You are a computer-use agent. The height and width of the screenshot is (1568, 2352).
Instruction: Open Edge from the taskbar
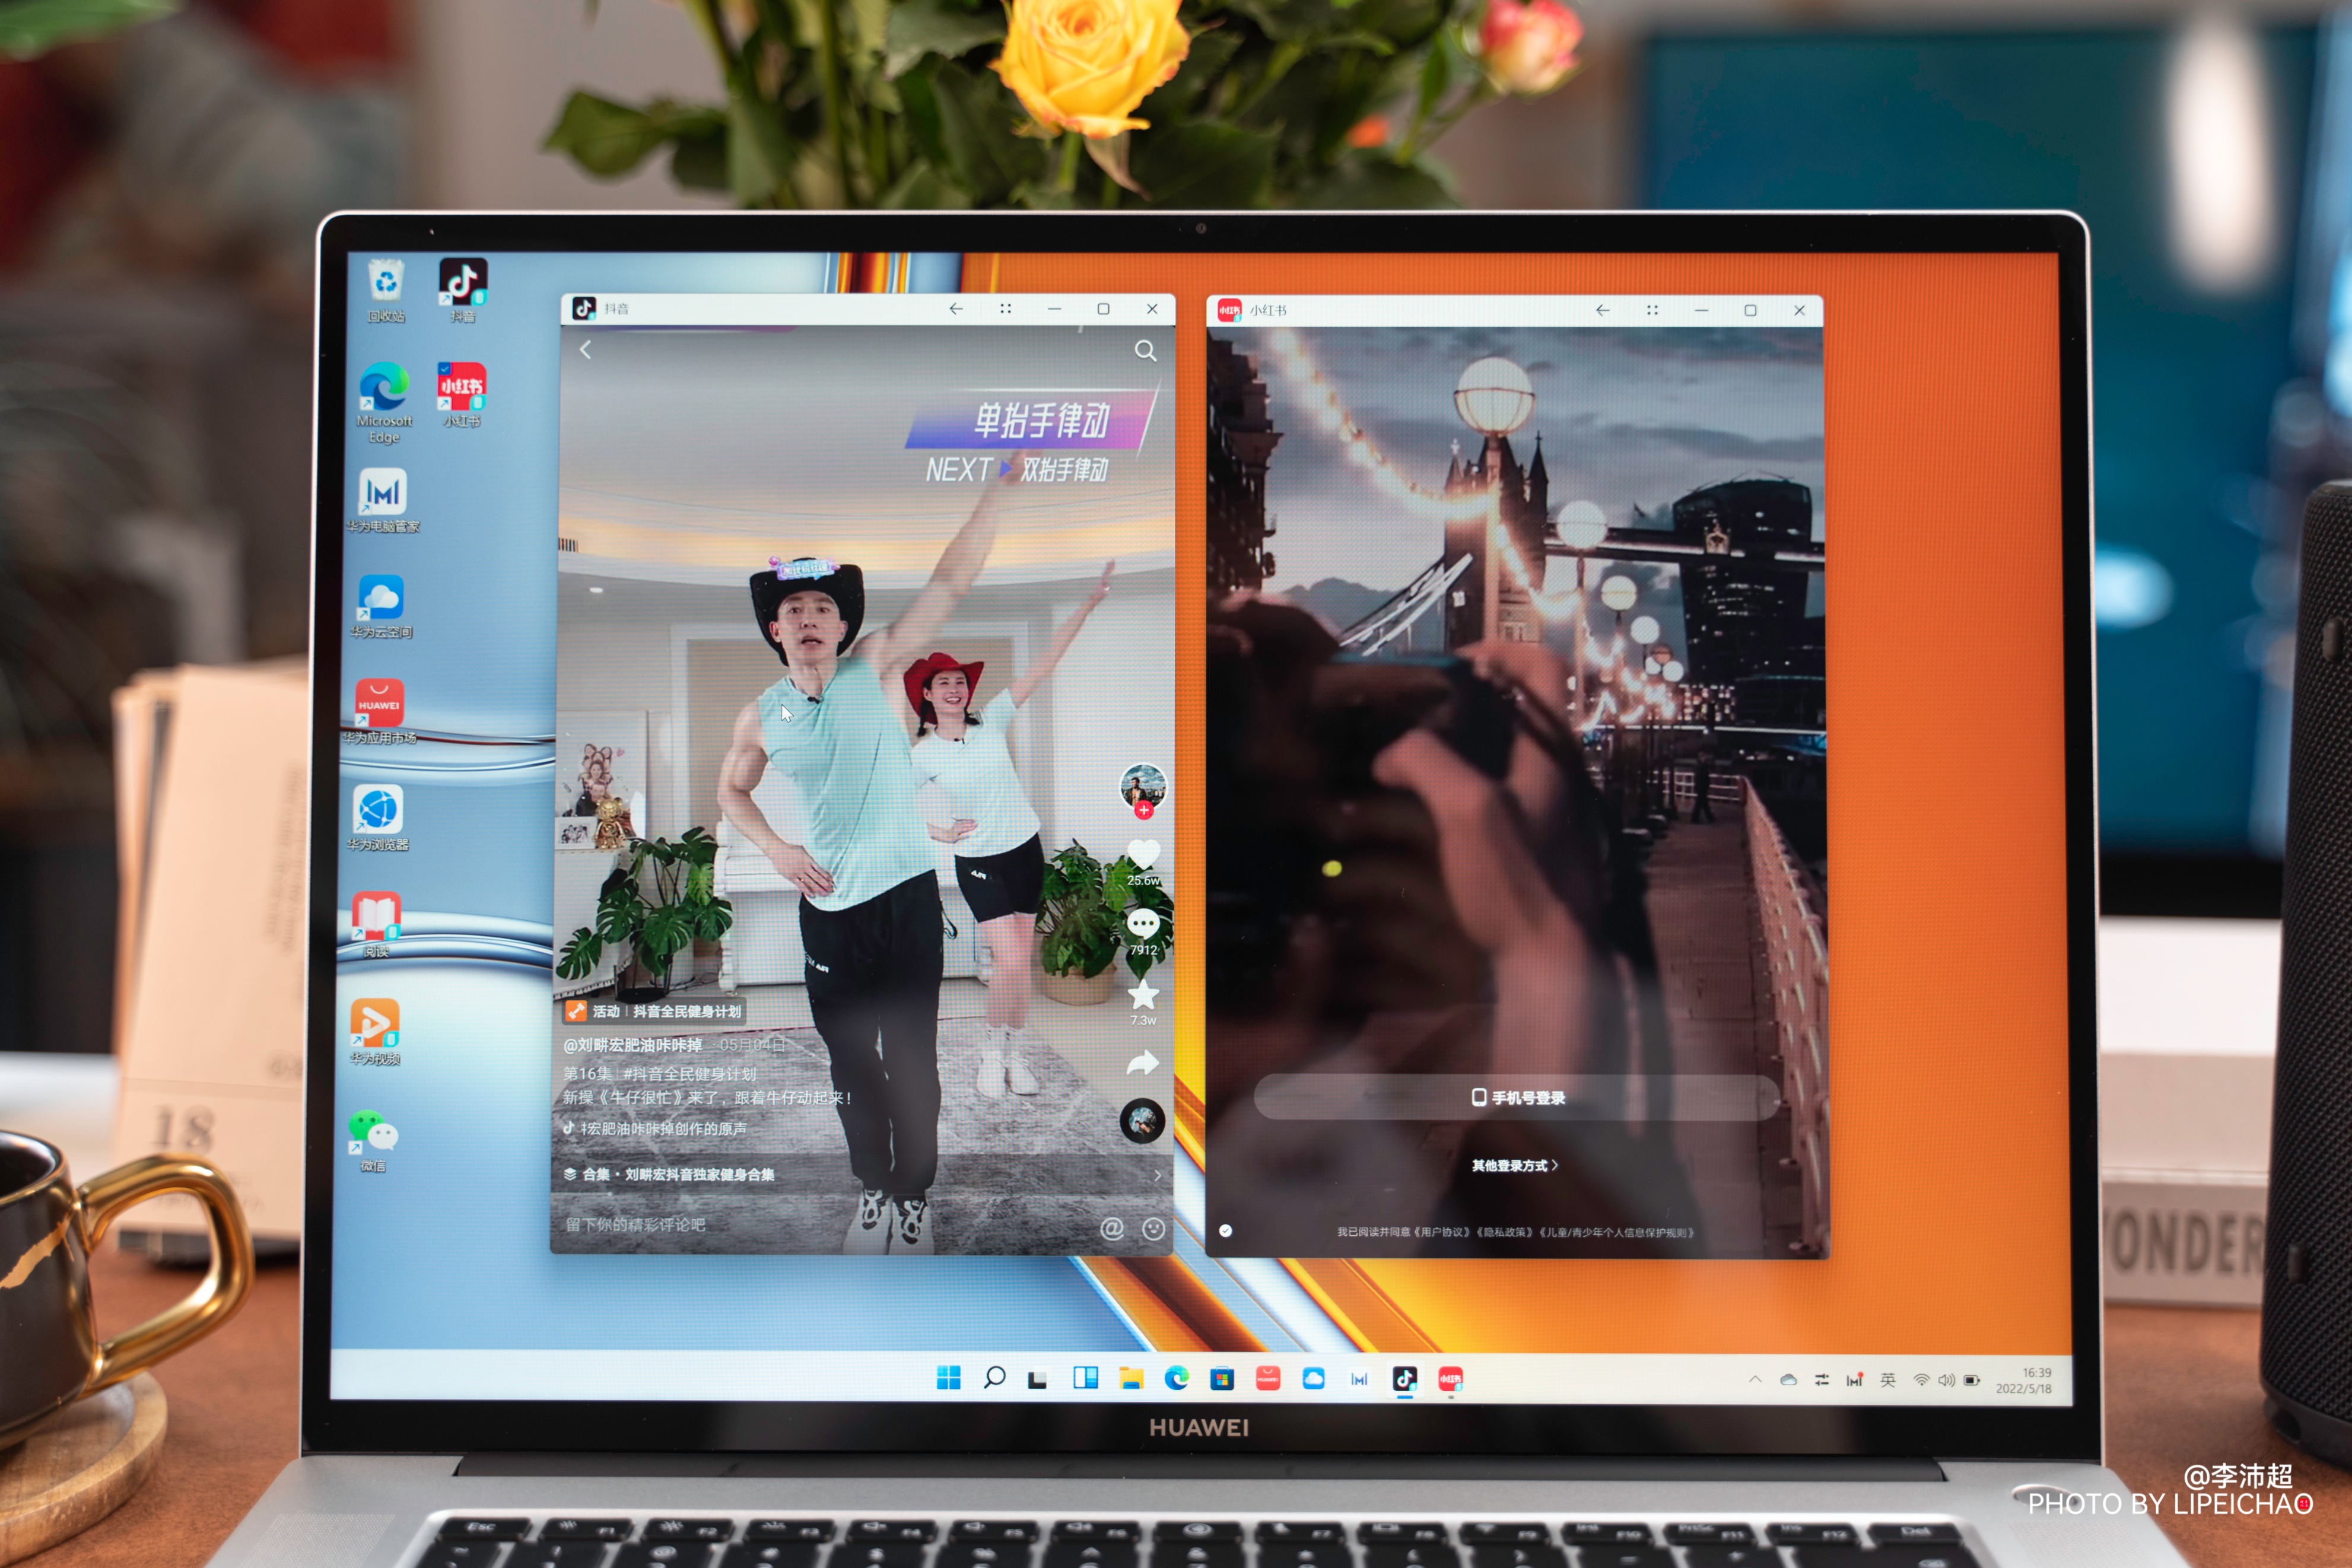[x=1176, y=1378]
